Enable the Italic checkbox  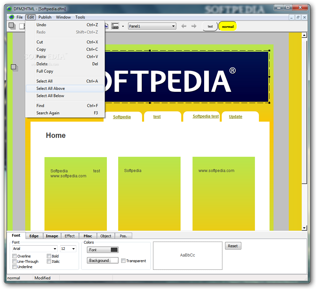49,261
